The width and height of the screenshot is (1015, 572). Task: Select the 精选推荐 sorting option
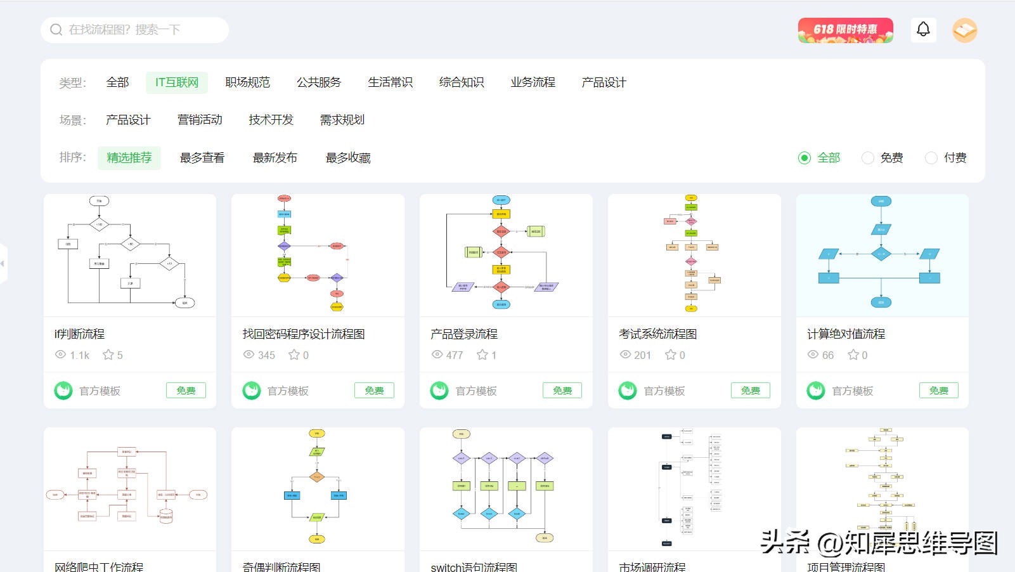click(x=129, y=158)
